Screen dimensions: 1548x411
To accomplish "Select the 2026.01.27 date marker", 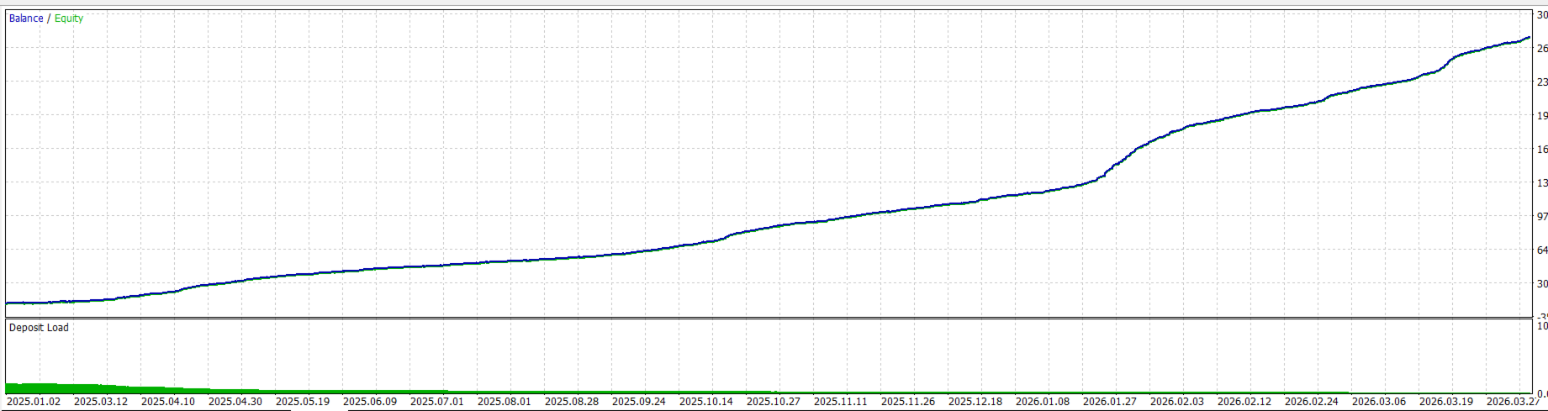I will click(x=1110, y=402).
